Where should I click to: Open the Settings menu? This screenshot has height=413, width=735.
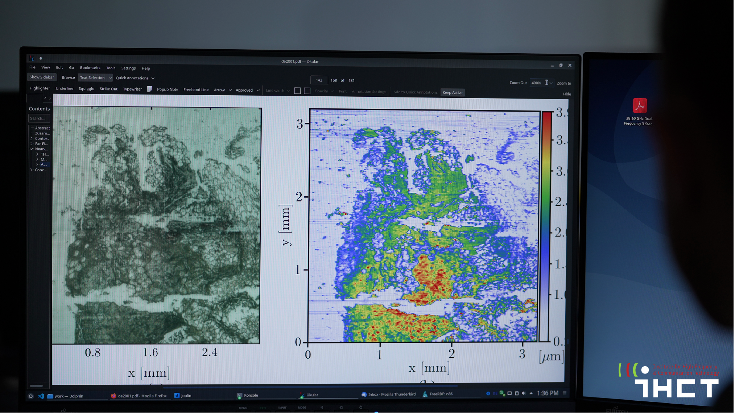128,68
